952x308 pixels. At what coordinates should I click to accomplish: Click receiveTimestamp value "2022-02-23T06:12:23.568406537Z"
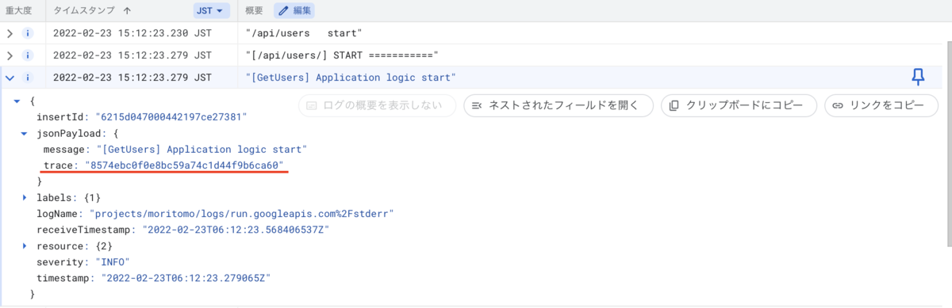point(236,230)
